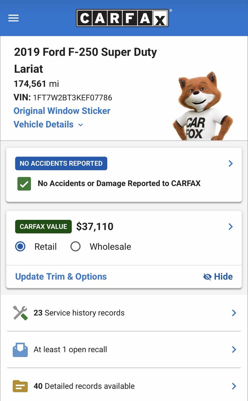This screenshot has width=248, height=401.
Task: Open the hamburger menu
Action: click(13, 18)
